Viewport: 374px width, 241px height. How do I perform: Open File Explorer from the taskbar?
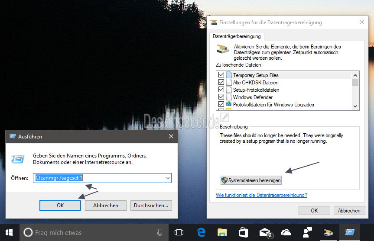click(222, 232)
